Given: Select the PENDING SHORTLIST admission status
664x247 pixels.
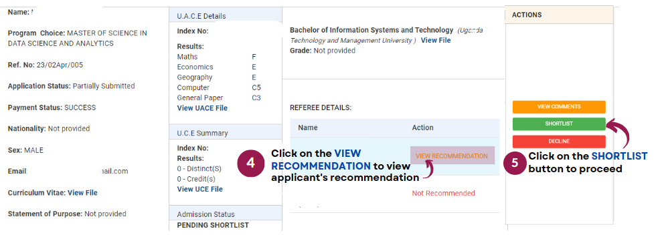Looking at the screenshot, I should [213, 224].
